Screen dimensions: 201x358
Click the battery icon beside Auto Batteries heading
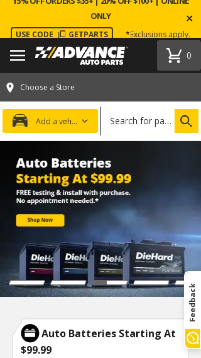(30, 333)
